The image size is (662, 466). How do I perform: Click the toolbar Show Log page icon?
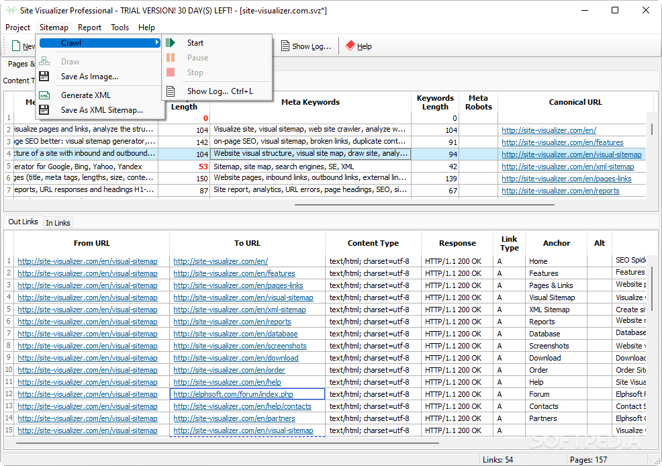click(x=285, y=46)
